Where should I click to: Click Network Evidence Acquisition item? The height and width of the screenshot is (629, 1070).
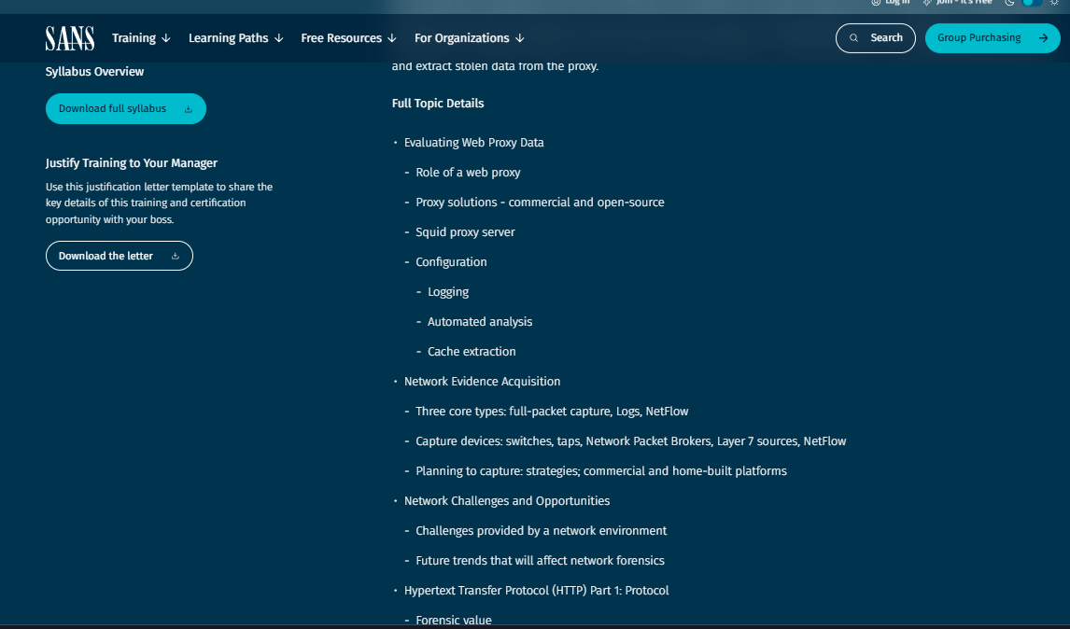(x=482, y=382)
